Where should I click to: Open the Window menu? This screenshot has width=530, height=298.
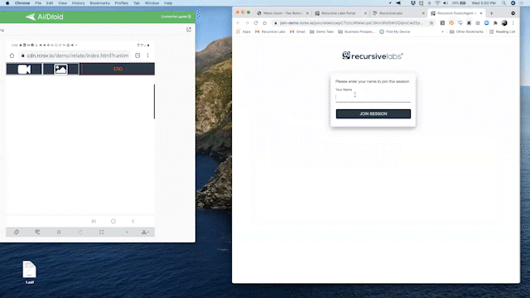coord(152,3)
